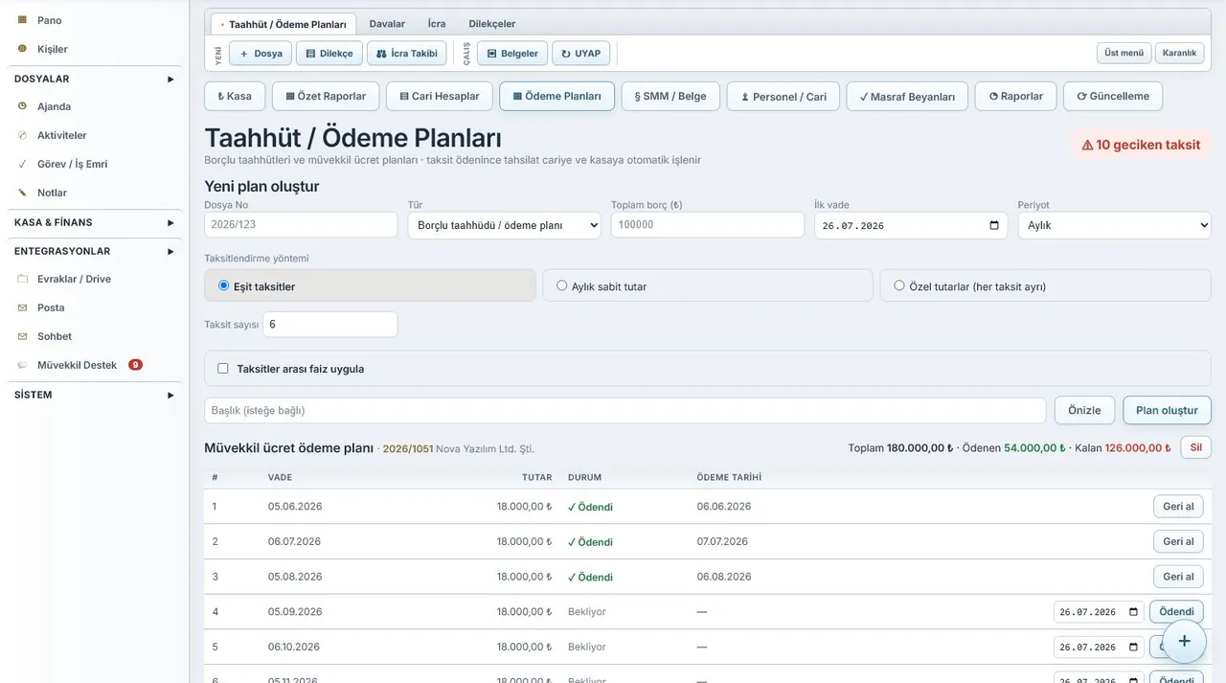Open the Raporlar section
Screen dimensions: 1226x683
(1016, 96)
